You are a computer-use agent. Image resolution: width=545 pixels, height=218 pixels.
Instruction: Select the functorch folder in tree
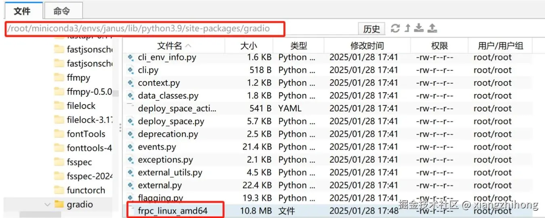[x=86, y=190]
